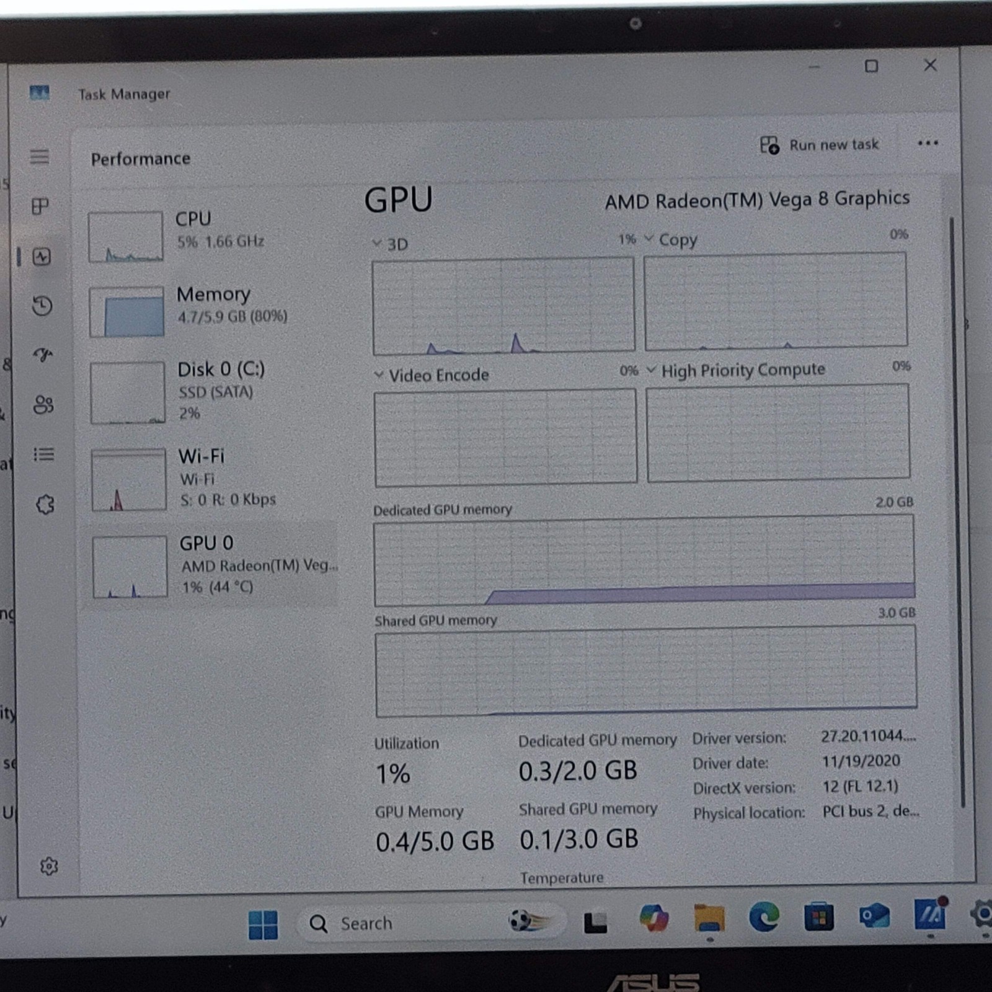992x992 pixels.
Task: Click the DirectX version 12 (FL 12.1) value
Action: click(860, 786)
